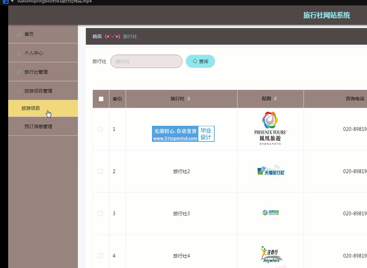Click the 中侨旅游 logo image in row 3
The height and width of the screenshot is (268, 367).
click(271, 212)
